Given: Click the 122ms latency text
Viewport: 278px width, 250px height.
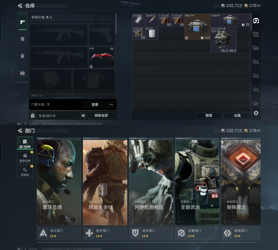Looking at the screenshot, I should [33, 249].
